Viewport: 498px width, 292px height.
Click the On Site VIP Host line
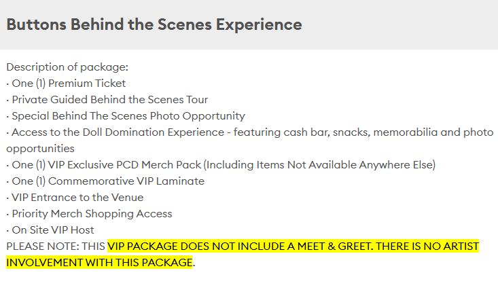click(52, 230)
